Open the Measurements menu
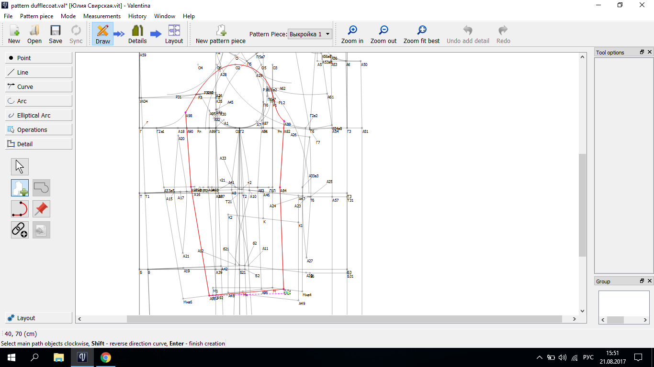This screenshot has height=367, width=654. [102, 16]
